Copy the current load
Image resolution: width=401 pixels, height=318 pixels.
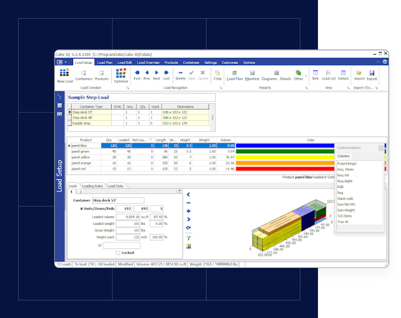218,75
